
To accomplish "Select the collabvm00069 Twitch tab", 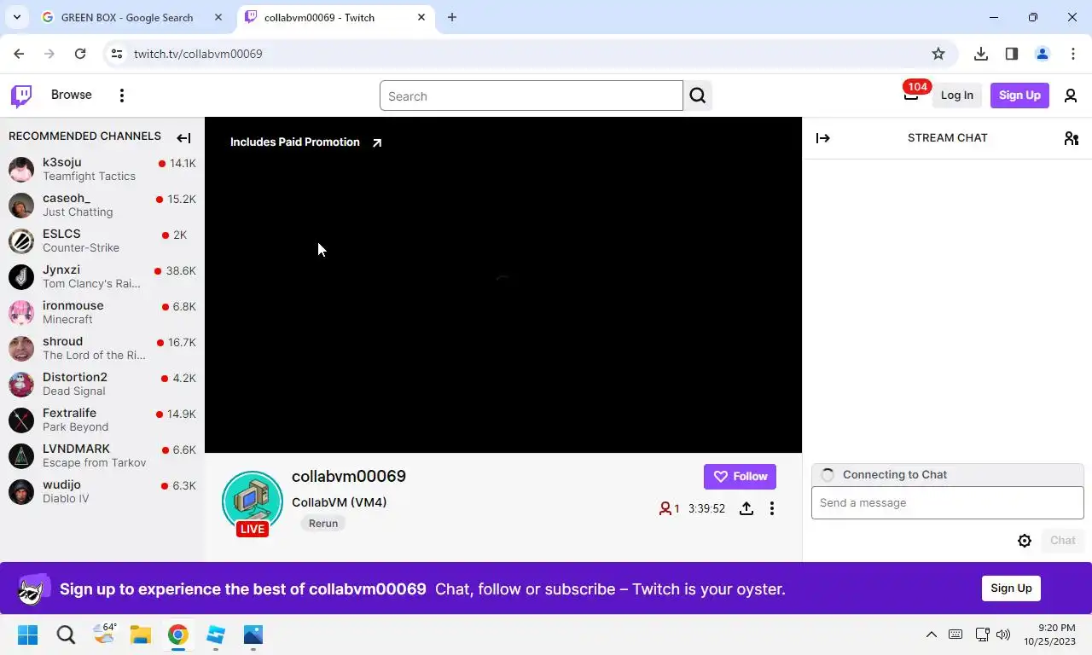I will click(334, 17).
